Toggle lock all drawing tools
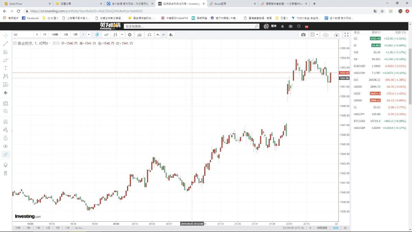The height and width of the screenshot is (232, 412). [x=5, y=138]
